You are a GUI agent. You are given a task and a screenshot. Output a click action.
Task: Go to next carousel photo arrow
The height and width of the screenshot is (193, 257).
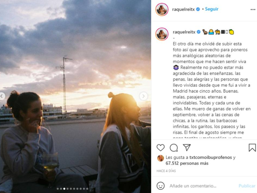coord(143,96)
